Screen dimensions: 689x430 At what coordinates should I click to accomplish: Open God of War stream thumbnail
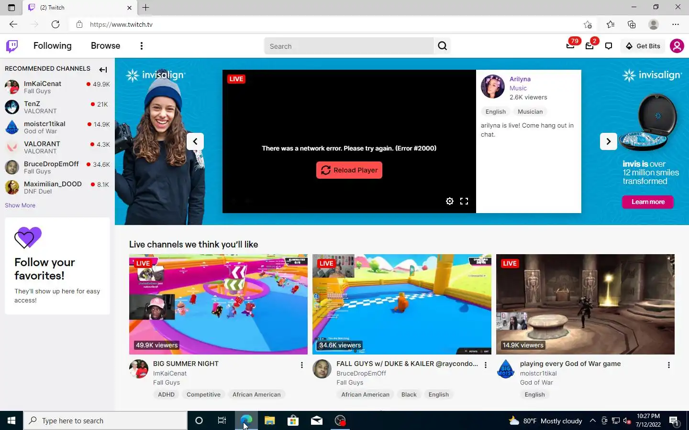click(585, 304)
